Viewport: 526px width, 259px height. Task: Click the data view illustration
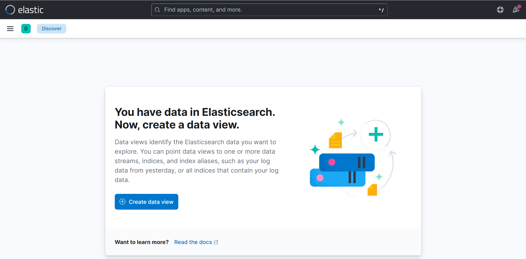[353, 158]
